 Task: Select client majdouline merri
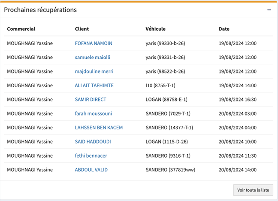94,71
